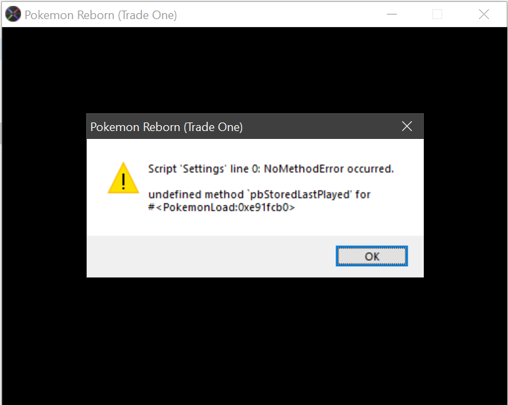Close the error dialog with its X
The image size is (508, 405).
[407, 126]
